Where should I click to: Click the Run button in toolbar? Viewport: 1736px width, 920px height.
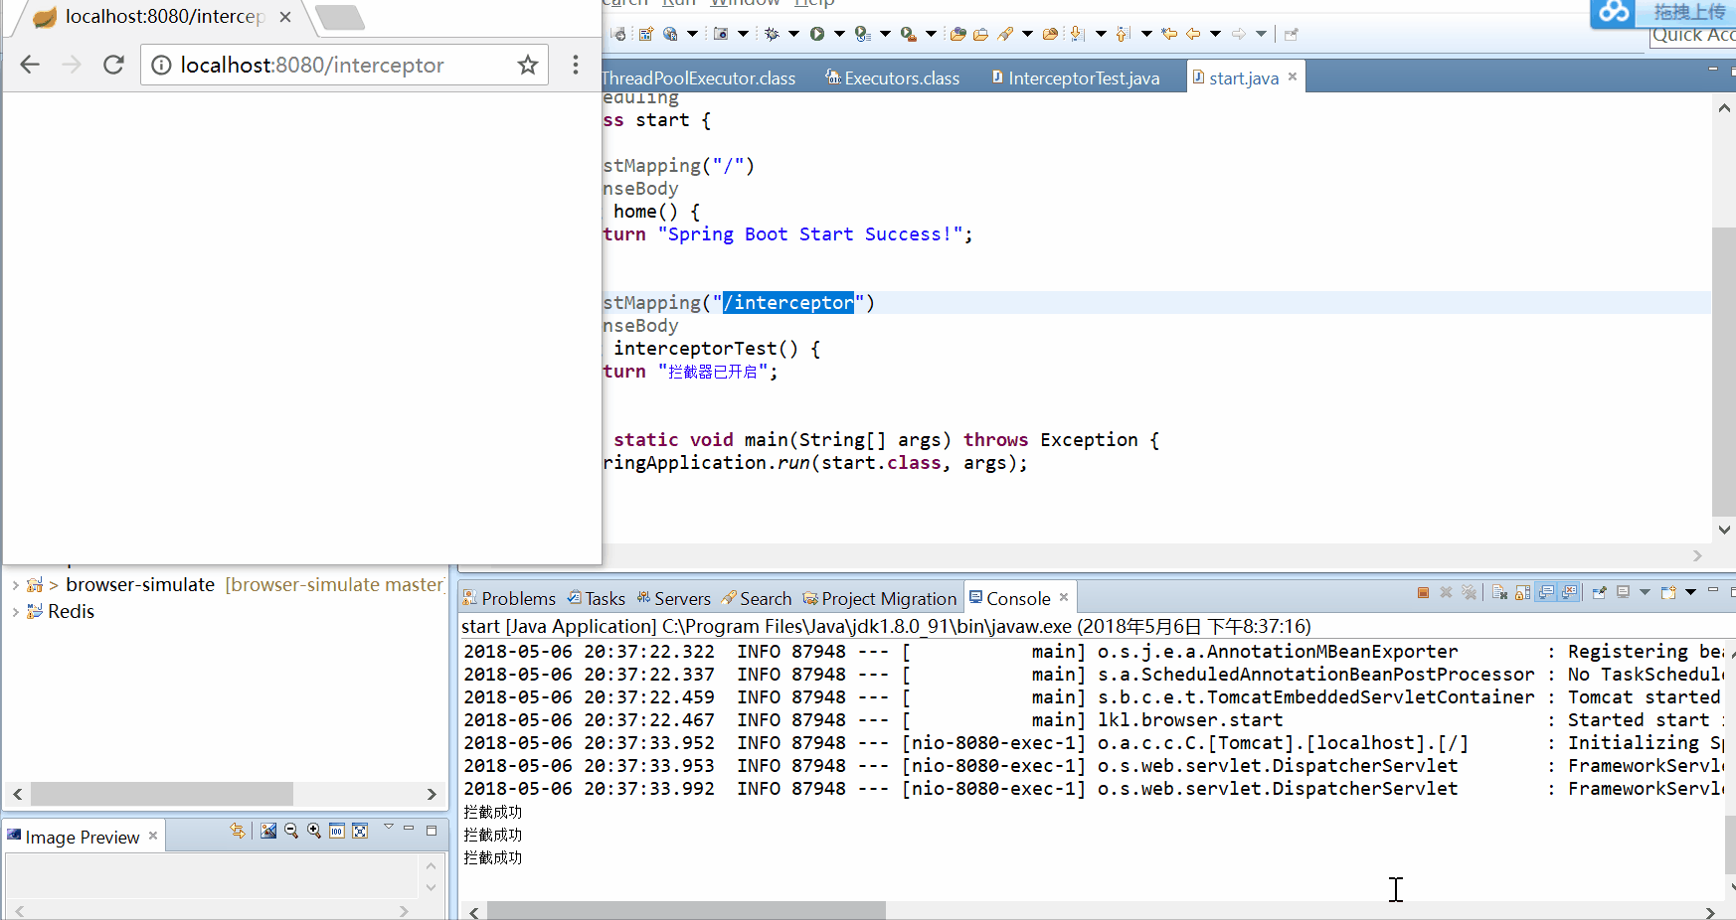(817, 34)
